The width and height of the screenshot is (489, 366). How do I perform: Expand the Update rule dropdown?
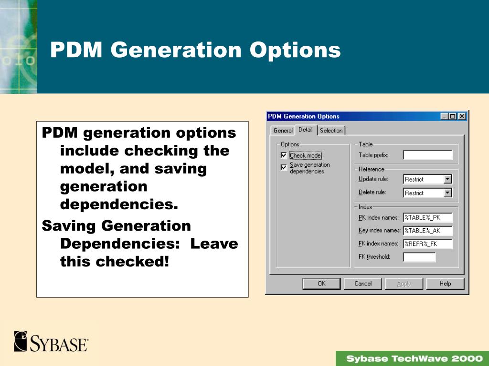click(447, 179)
